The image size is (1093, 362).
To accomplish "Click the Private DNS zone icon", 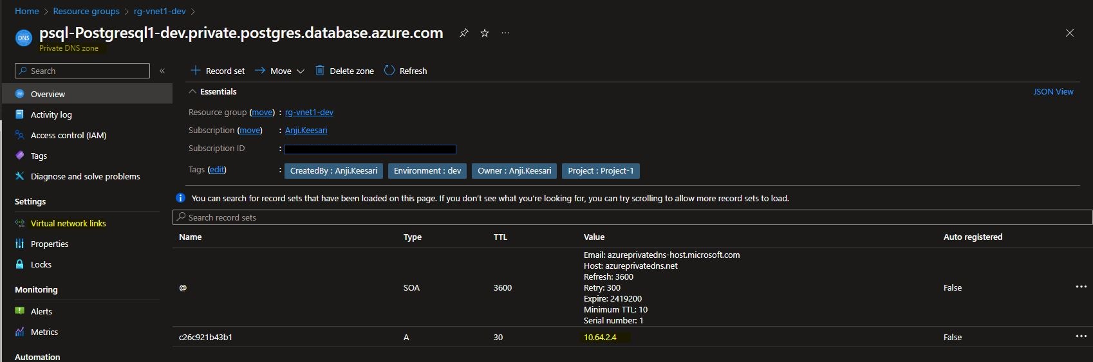I will click(23, 38).
